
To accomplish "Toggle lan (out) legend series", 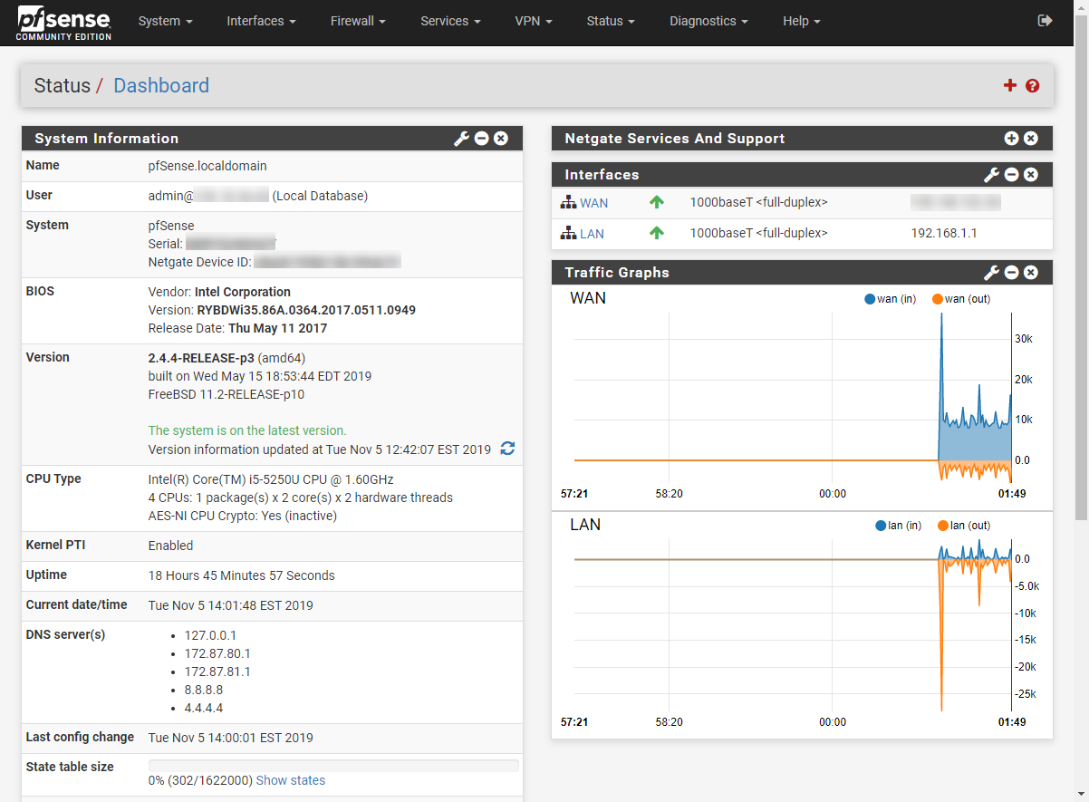I will pos(964,526).
